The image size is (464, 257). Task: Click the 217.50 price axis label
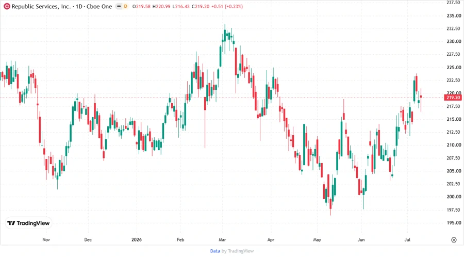click(x=454, y=106)
